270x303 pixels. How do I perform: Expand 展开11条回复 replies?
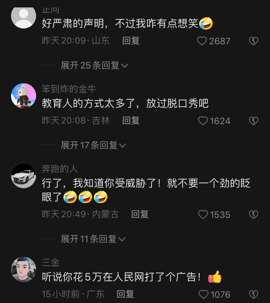tap(93, 239)
